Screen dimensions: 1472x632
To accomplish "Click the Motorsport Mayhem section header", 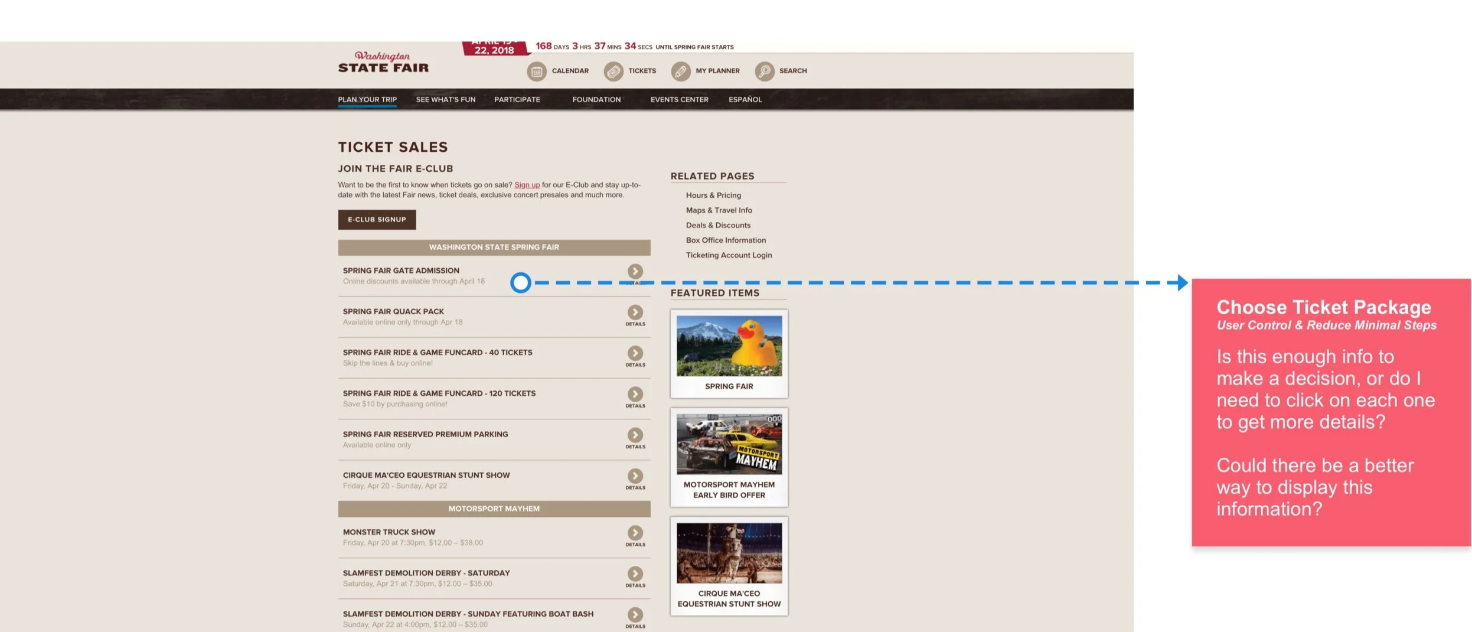I will [x=494, y=509].
